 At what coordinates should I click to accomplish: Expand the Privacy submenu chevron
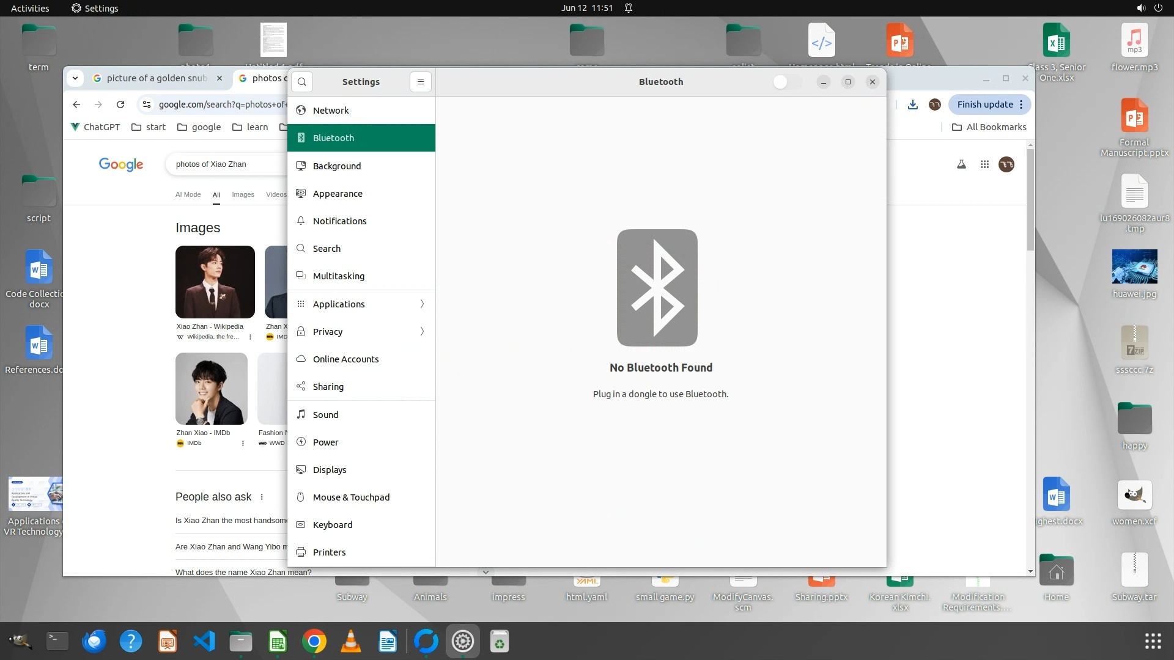click(x=422, y=332)
